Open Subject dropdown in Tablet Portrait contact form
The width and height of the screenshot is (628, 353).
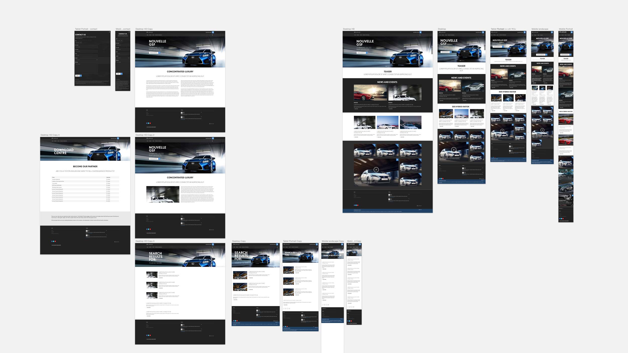coord(86,60)
